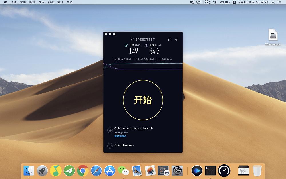Click the Wi-Fi icon beside China Unicom
Screen dimensions: 286x179
click(110, 145)
